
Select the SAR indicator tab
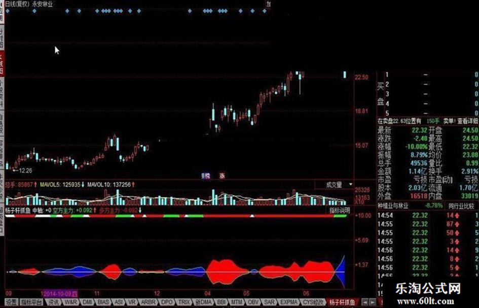pyautogui.click(x=269, y=302)
